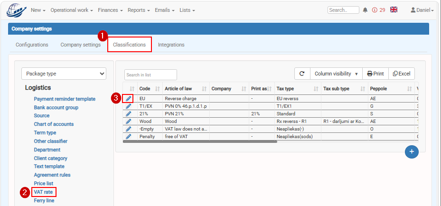Open the Lists menu
The height and width of the screenshot is (206, 441).
pyautogui.click(x=187, y=10)
